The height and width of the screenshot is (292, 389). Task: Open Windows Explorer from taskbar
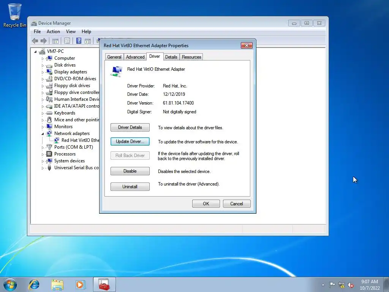(57, 284)
